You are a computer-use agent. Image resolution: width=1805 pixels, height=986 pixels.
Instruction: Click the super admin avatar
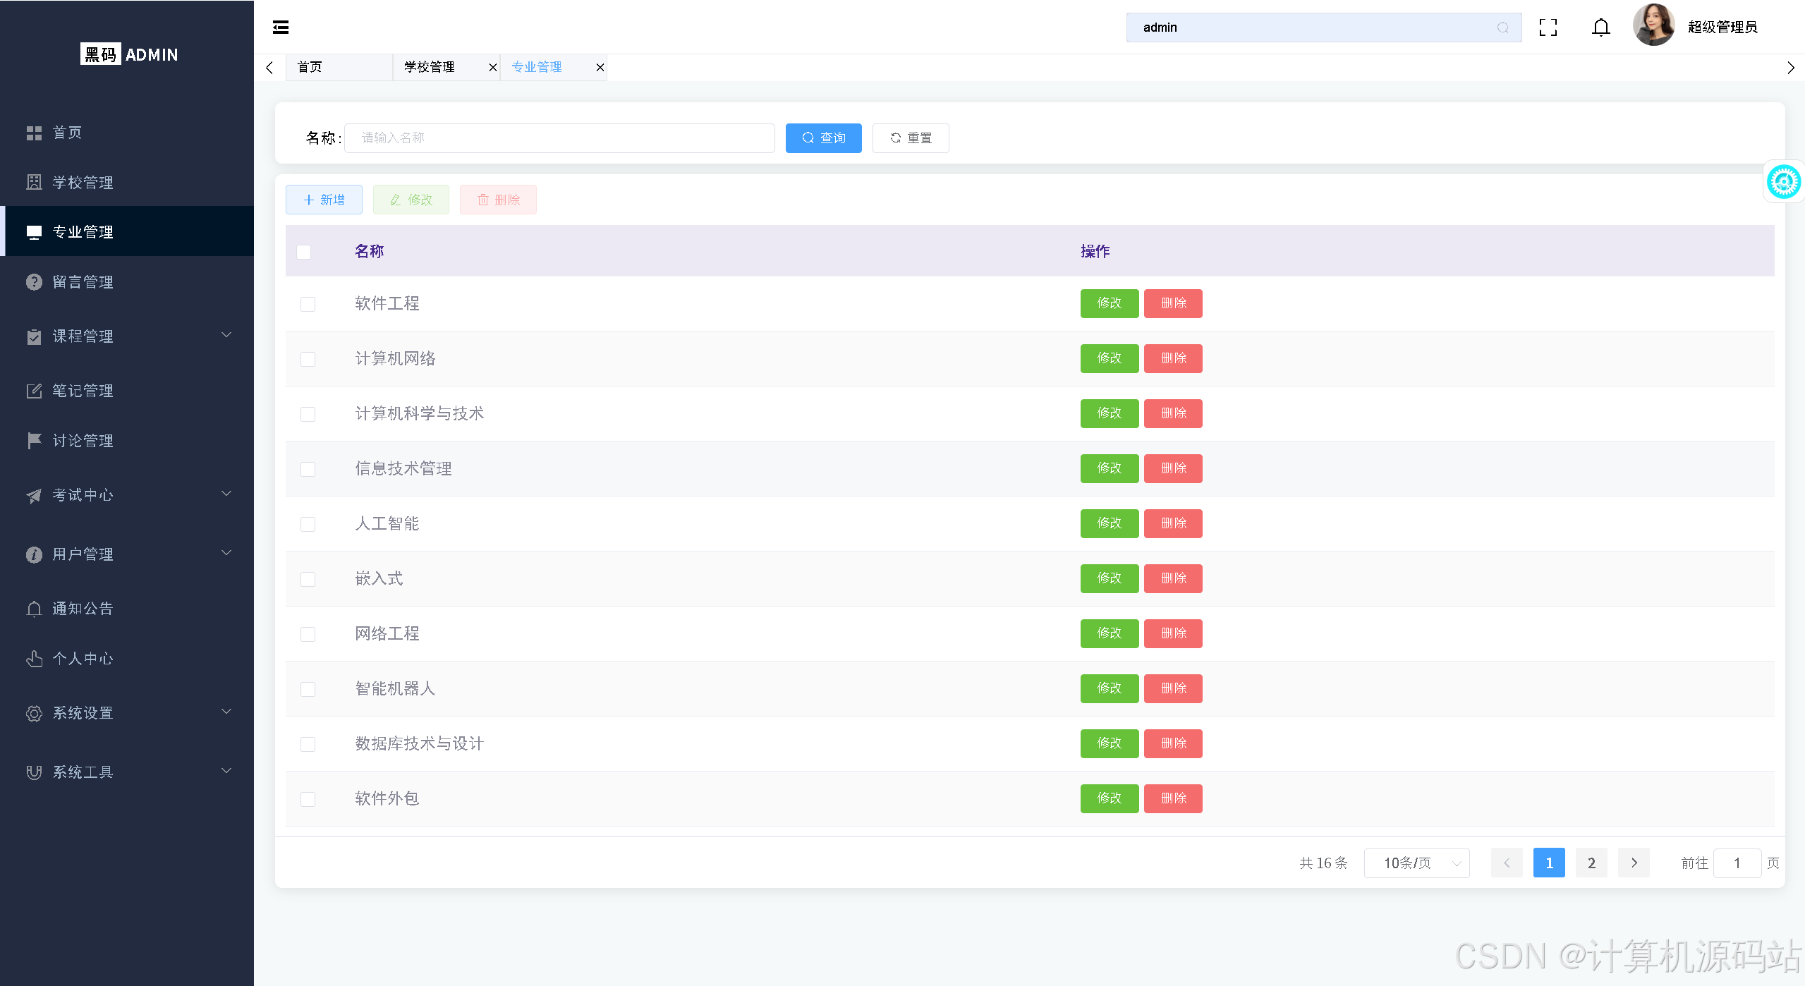point(1653,26)
